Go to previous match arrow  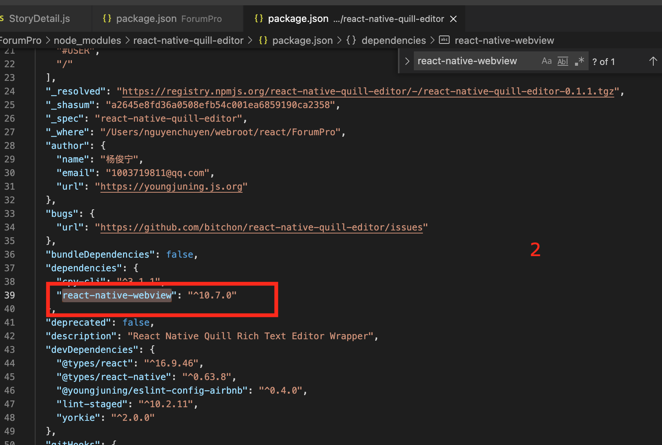653,61
